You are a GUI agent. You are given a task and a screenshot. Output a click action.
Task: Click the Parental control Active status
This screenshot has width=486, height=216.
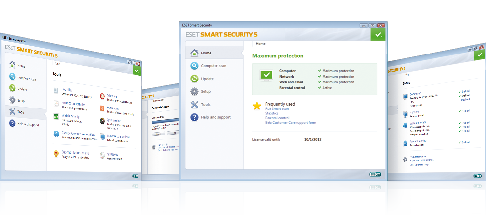pos(325,88)
